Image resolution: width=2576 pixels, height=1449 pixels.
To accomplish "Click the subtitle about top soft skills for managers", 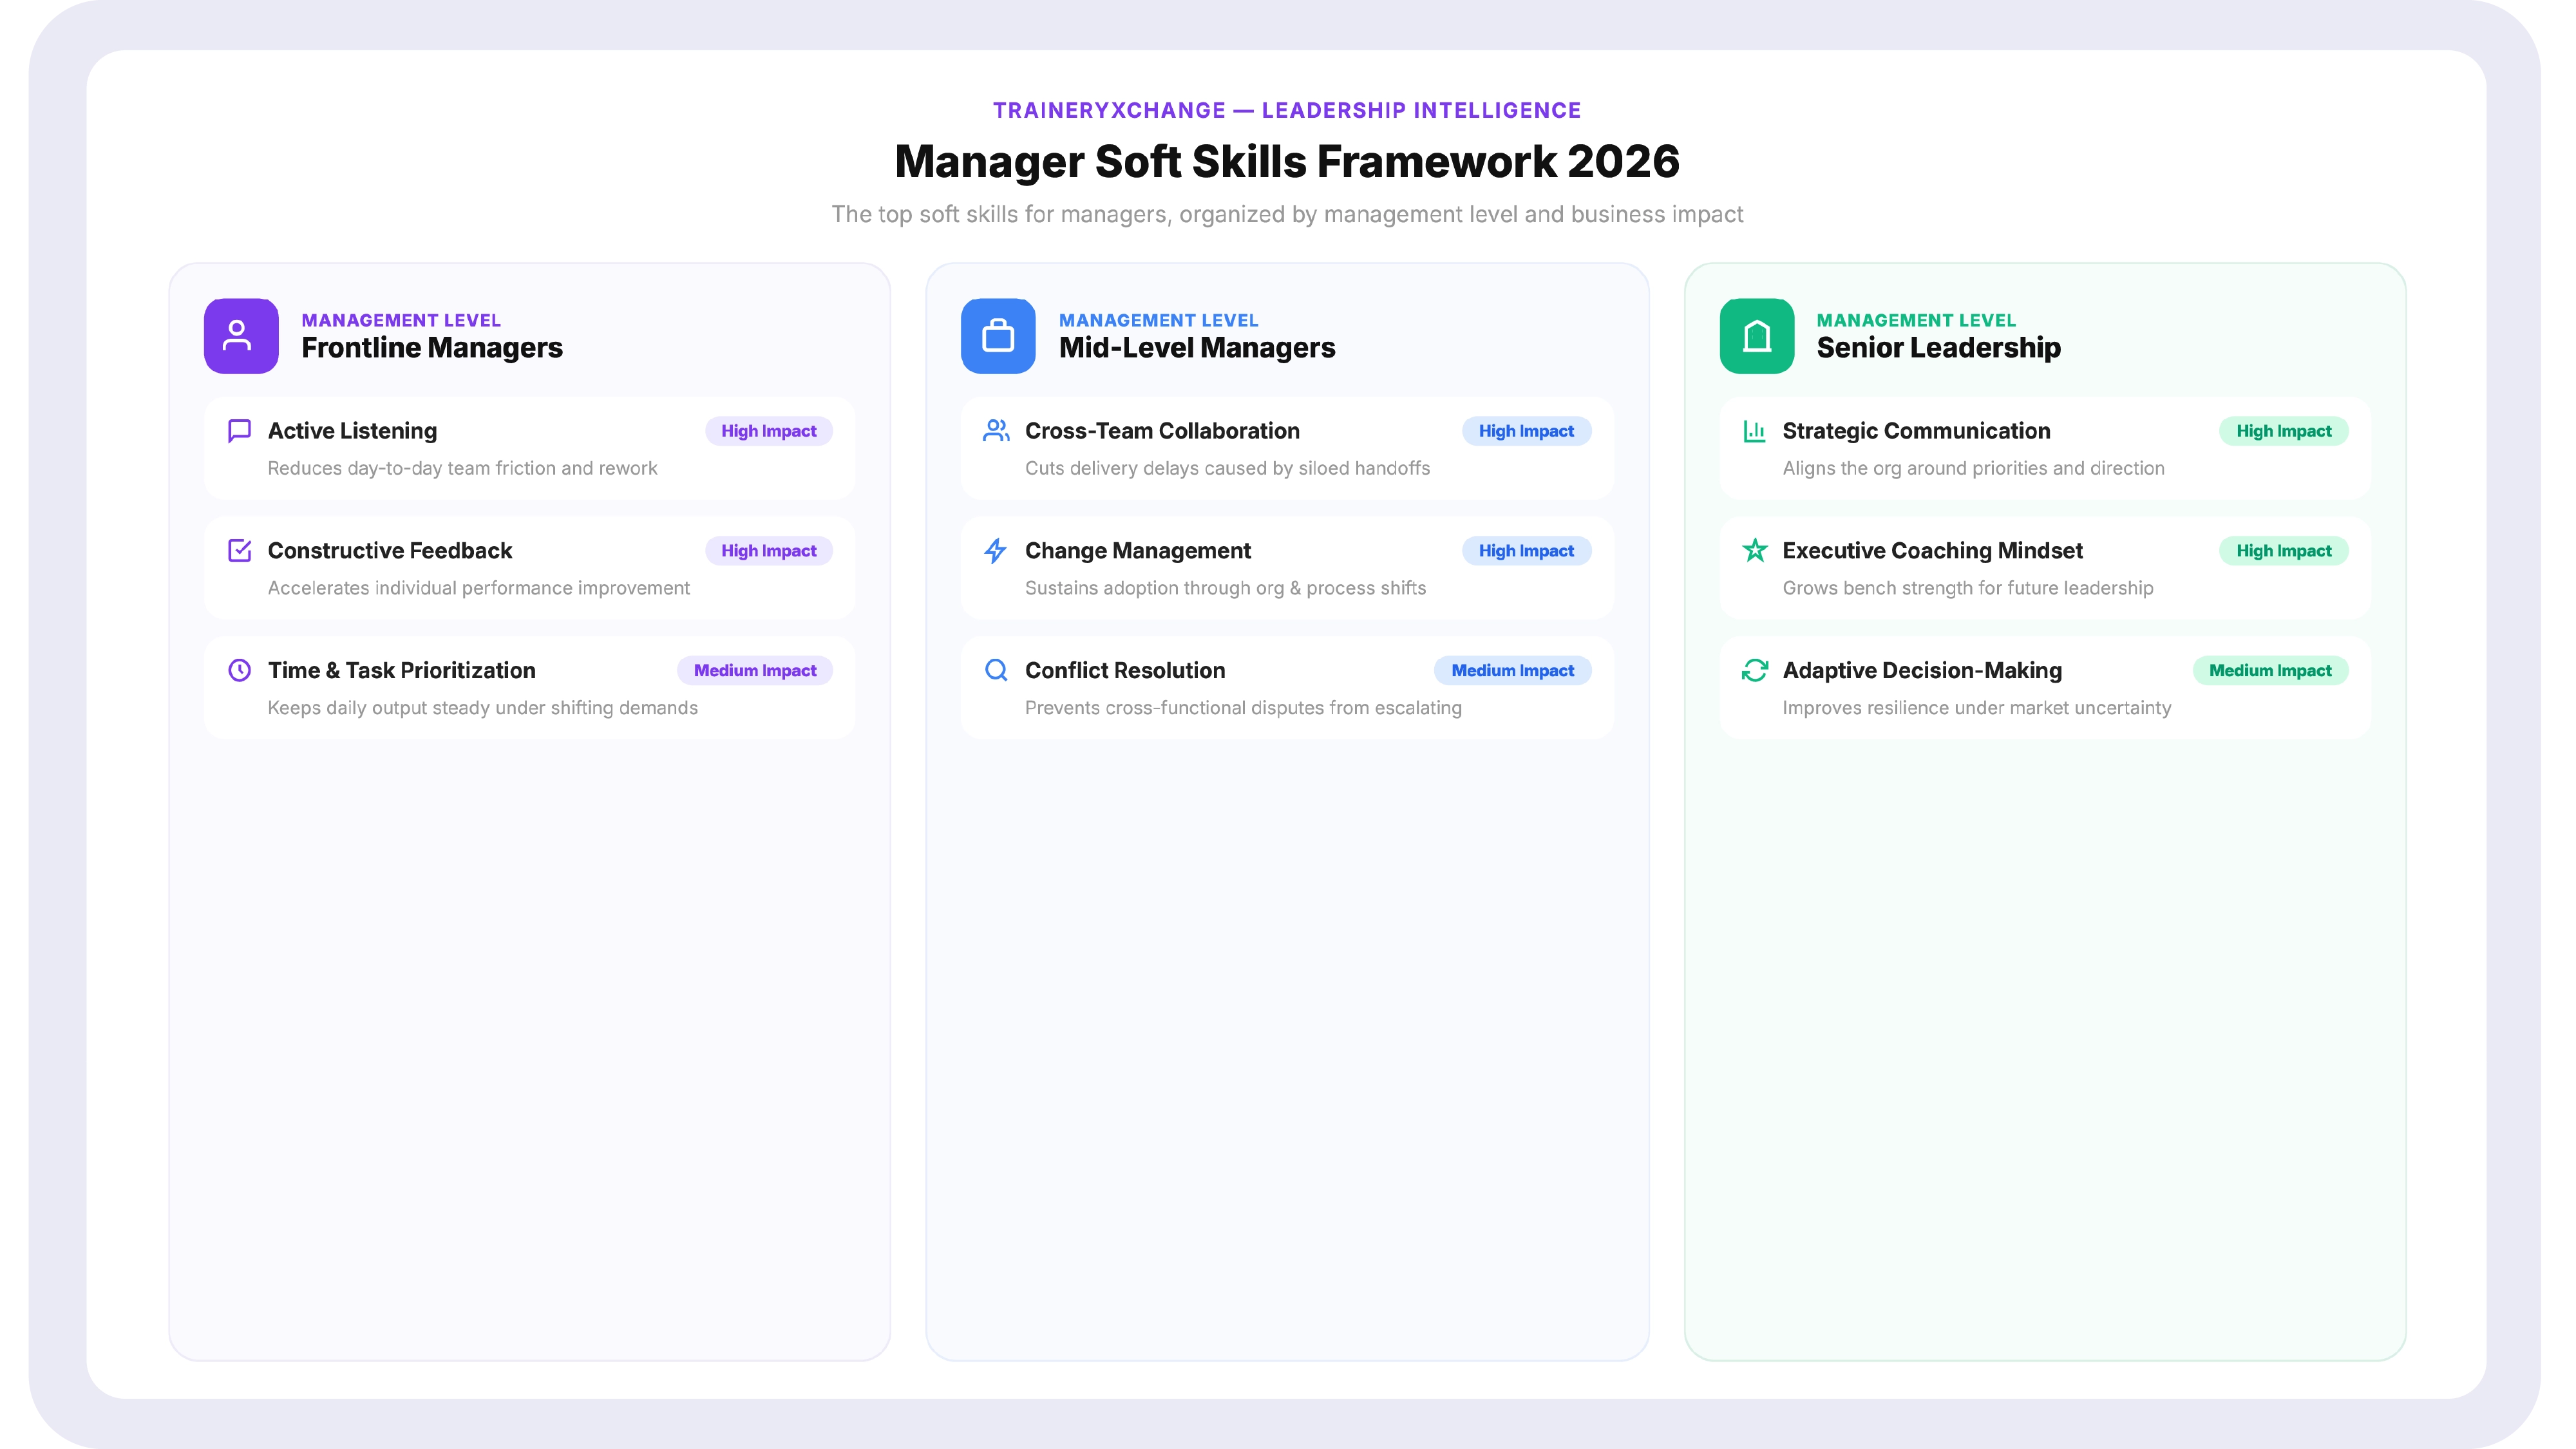I will [1287, 214].
